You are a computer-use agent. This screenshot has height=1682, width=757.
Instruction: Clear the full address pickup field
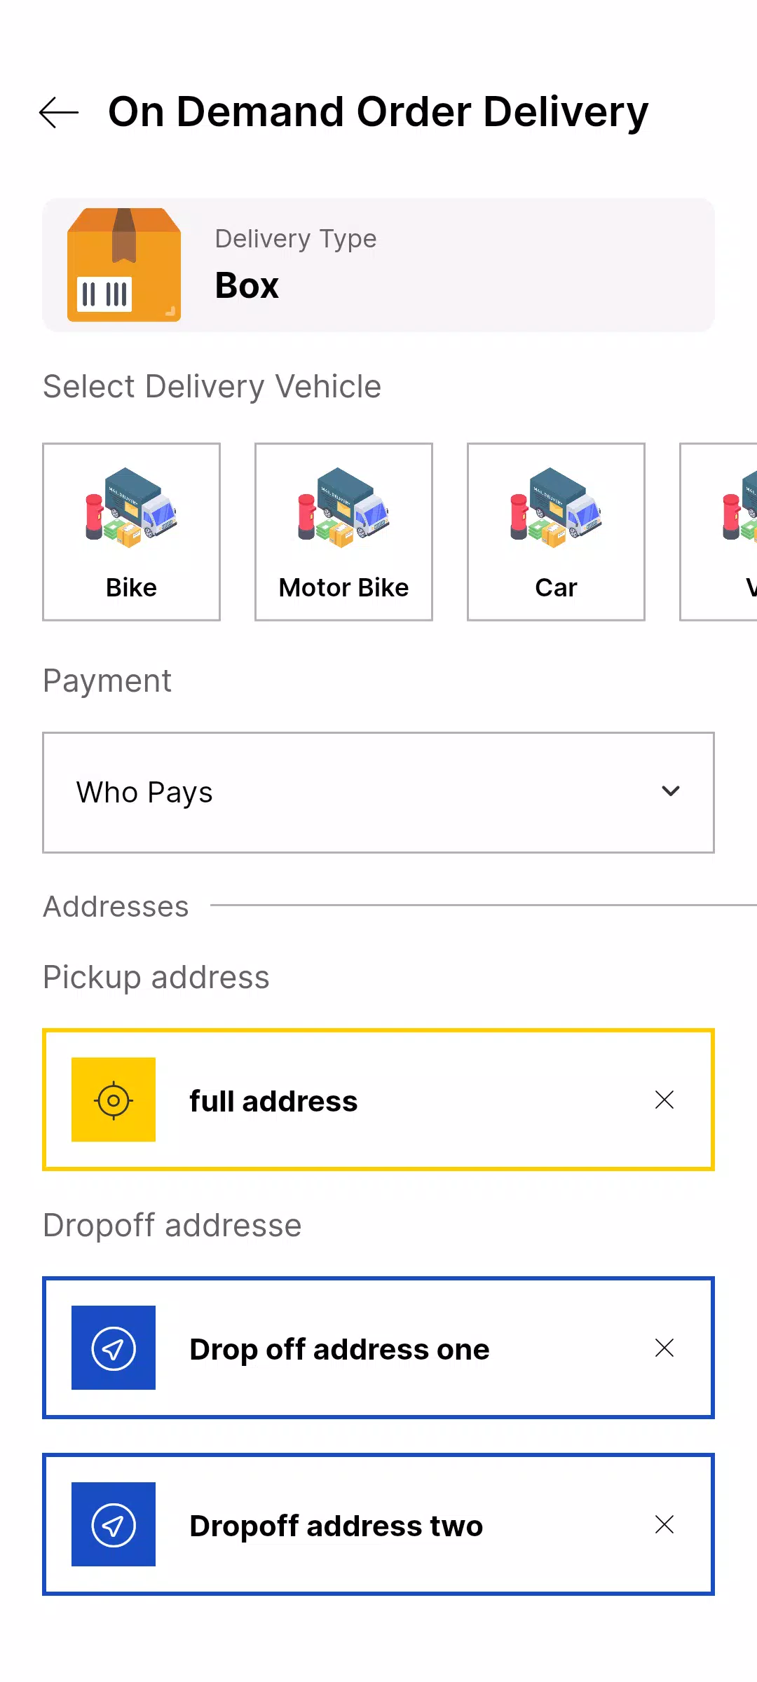pos(664,1100)
